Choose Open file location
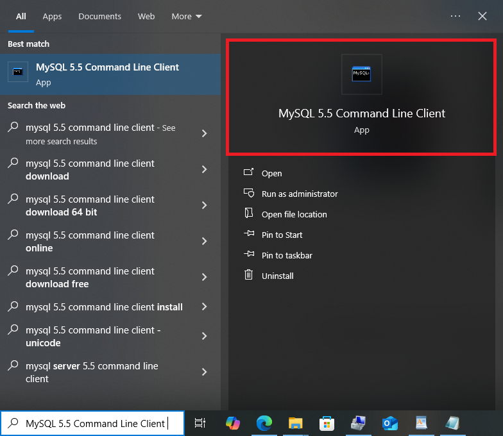 pyautogui.click(x=294, y=214)
